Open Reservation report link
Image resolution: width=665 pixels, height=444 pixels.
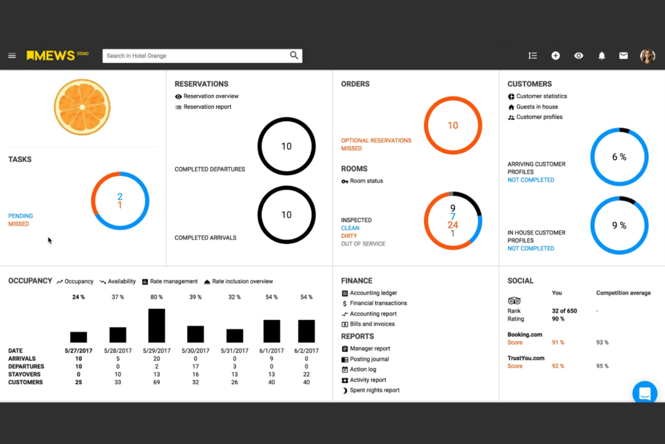click(x=207, y=107)
